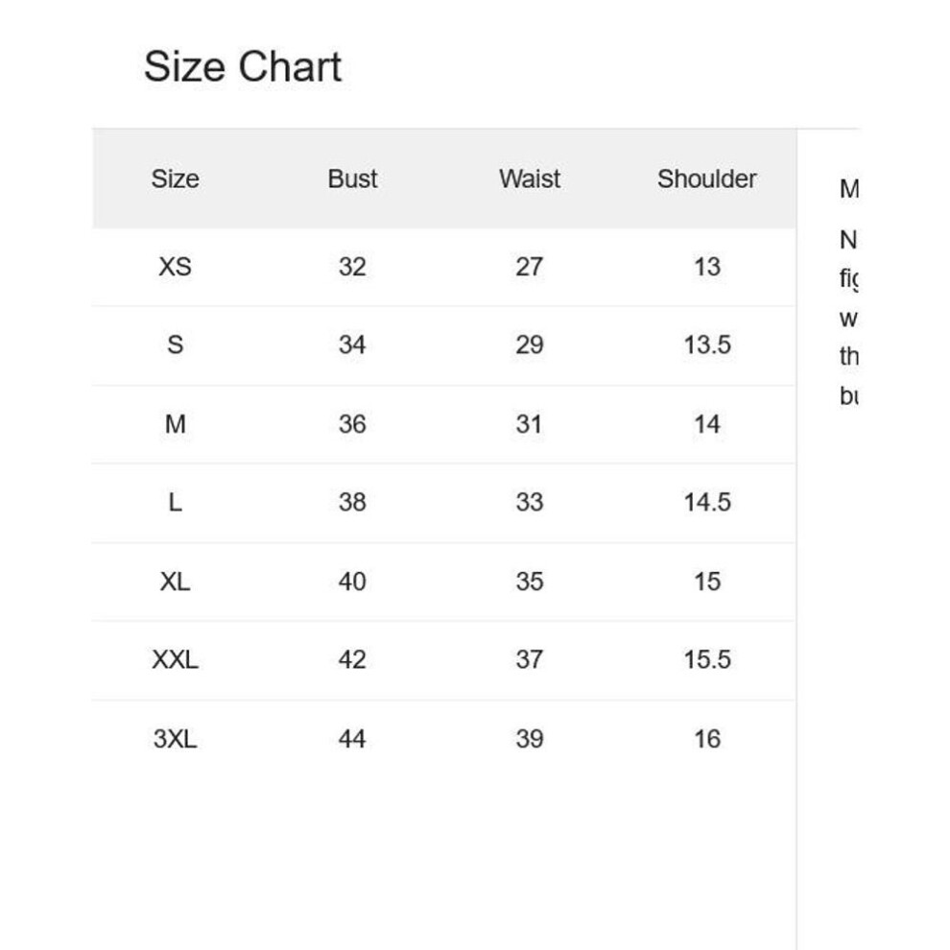Click shoulder value 15.5 for XXL
Image resolution: width=950 pixels, height=950 pixels.
[x=707, y=660]
